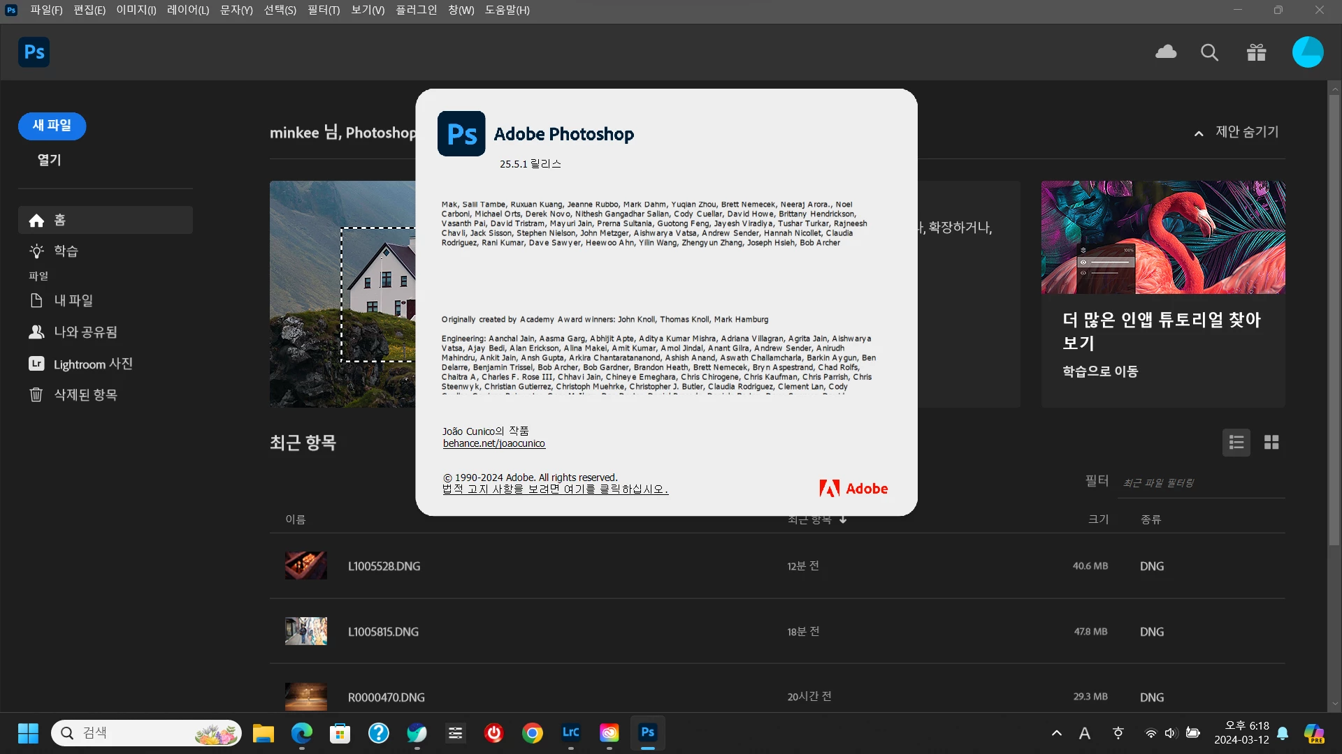Open the 레이어(L) menu

[187, 10]
